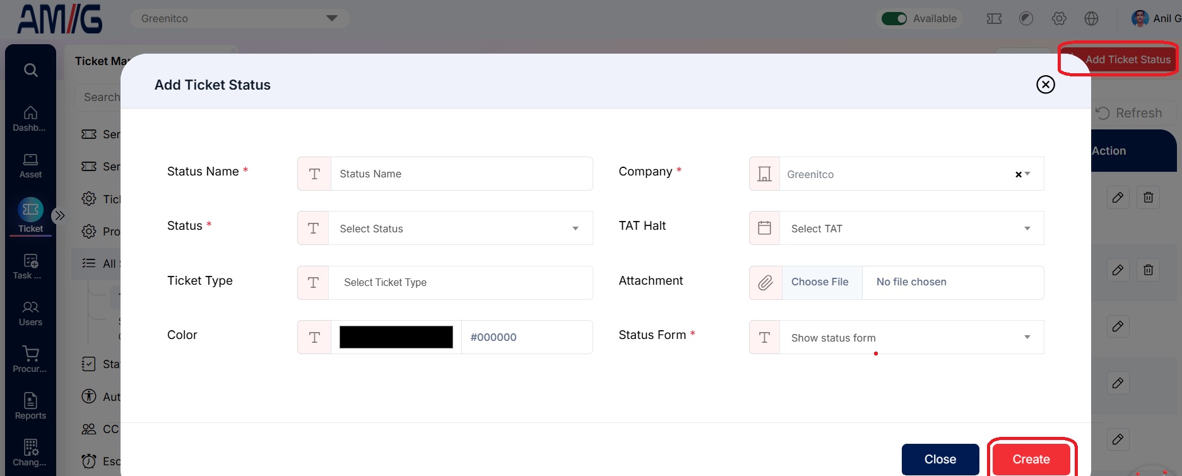Click the paperclip attachment icon
This screenshot has width=1182, height=476.
tap(765, 282)
